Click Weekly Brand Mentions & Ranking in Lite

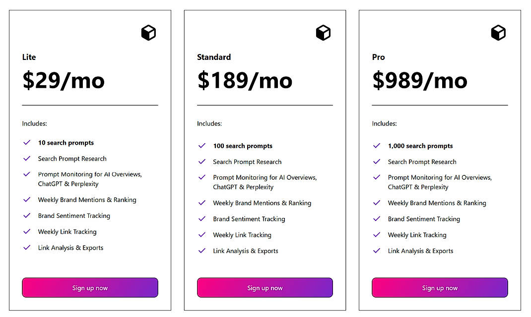(x=87, y=200)
